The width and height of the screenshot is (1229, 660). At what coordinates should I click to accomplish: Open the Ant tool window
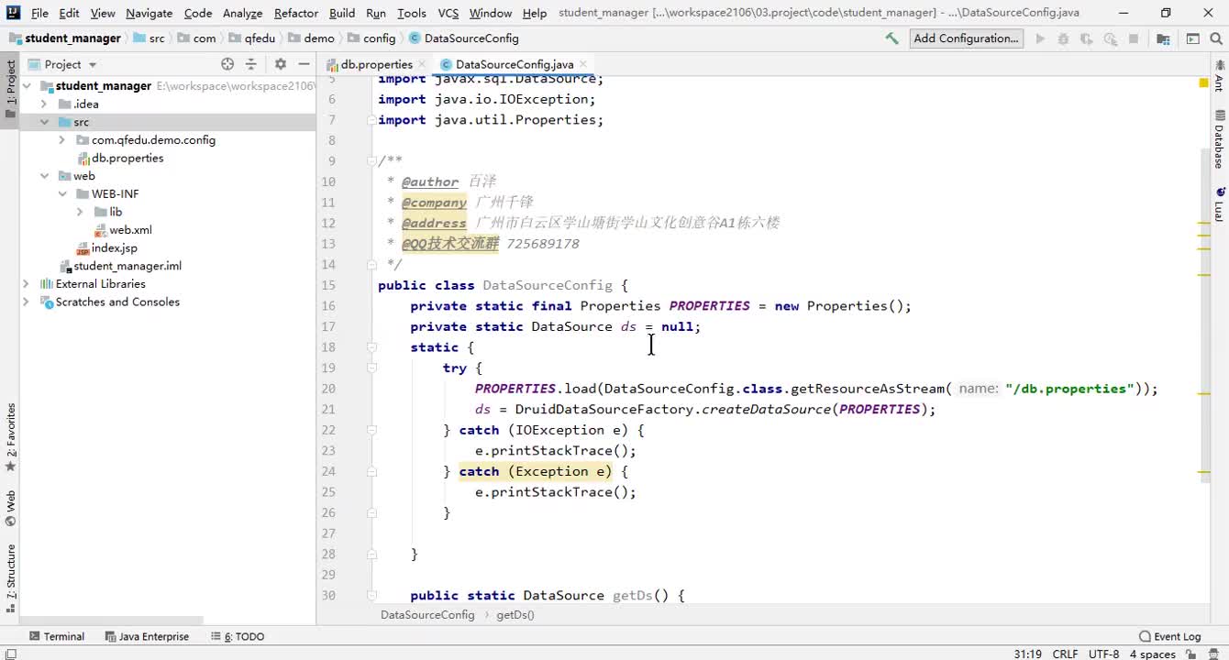tap(1220, 77)
